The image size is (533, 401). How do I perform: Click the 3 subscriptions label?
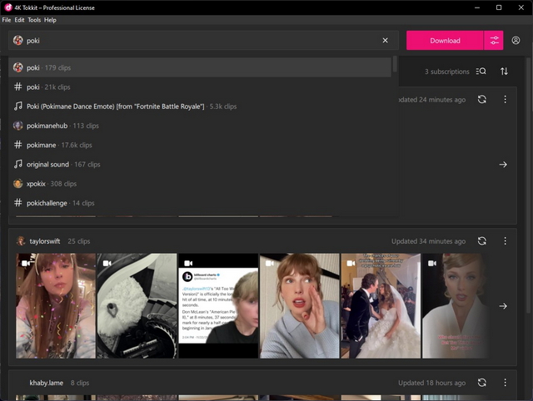tap(446, 72)
